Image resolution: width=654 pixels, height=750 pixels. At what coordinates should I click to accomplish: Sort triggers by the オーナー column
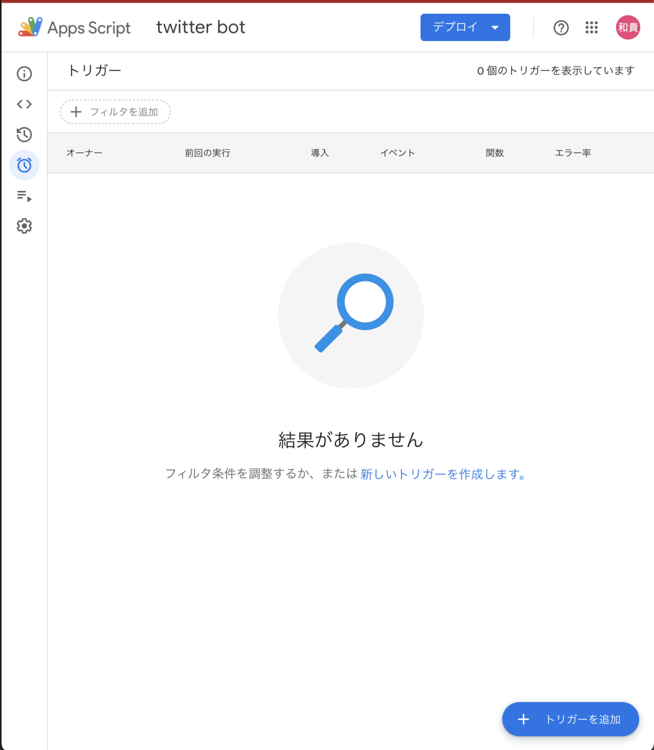[84, 153]
